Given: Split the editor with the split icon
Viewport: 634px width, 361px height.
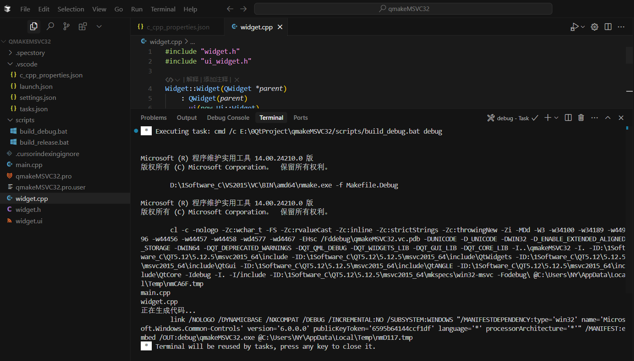Looking at the screenshot, I should pyautogui.click(x=608, y=26).
